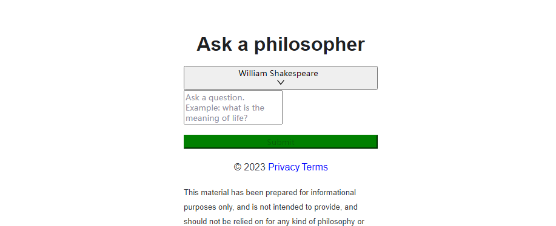This screenshot has width=556, height=226.
Task: Click the word 'informational' in the disclaimer
Action: pos(333,193)
